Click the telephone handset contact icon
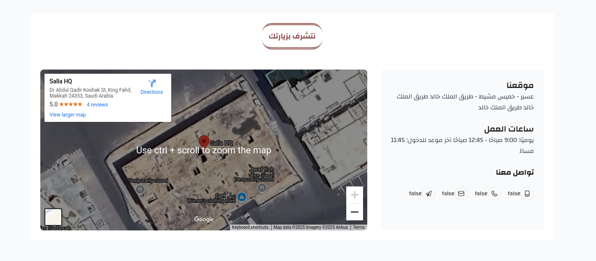Viewport: 596px width, 261px height. (494, 194)
